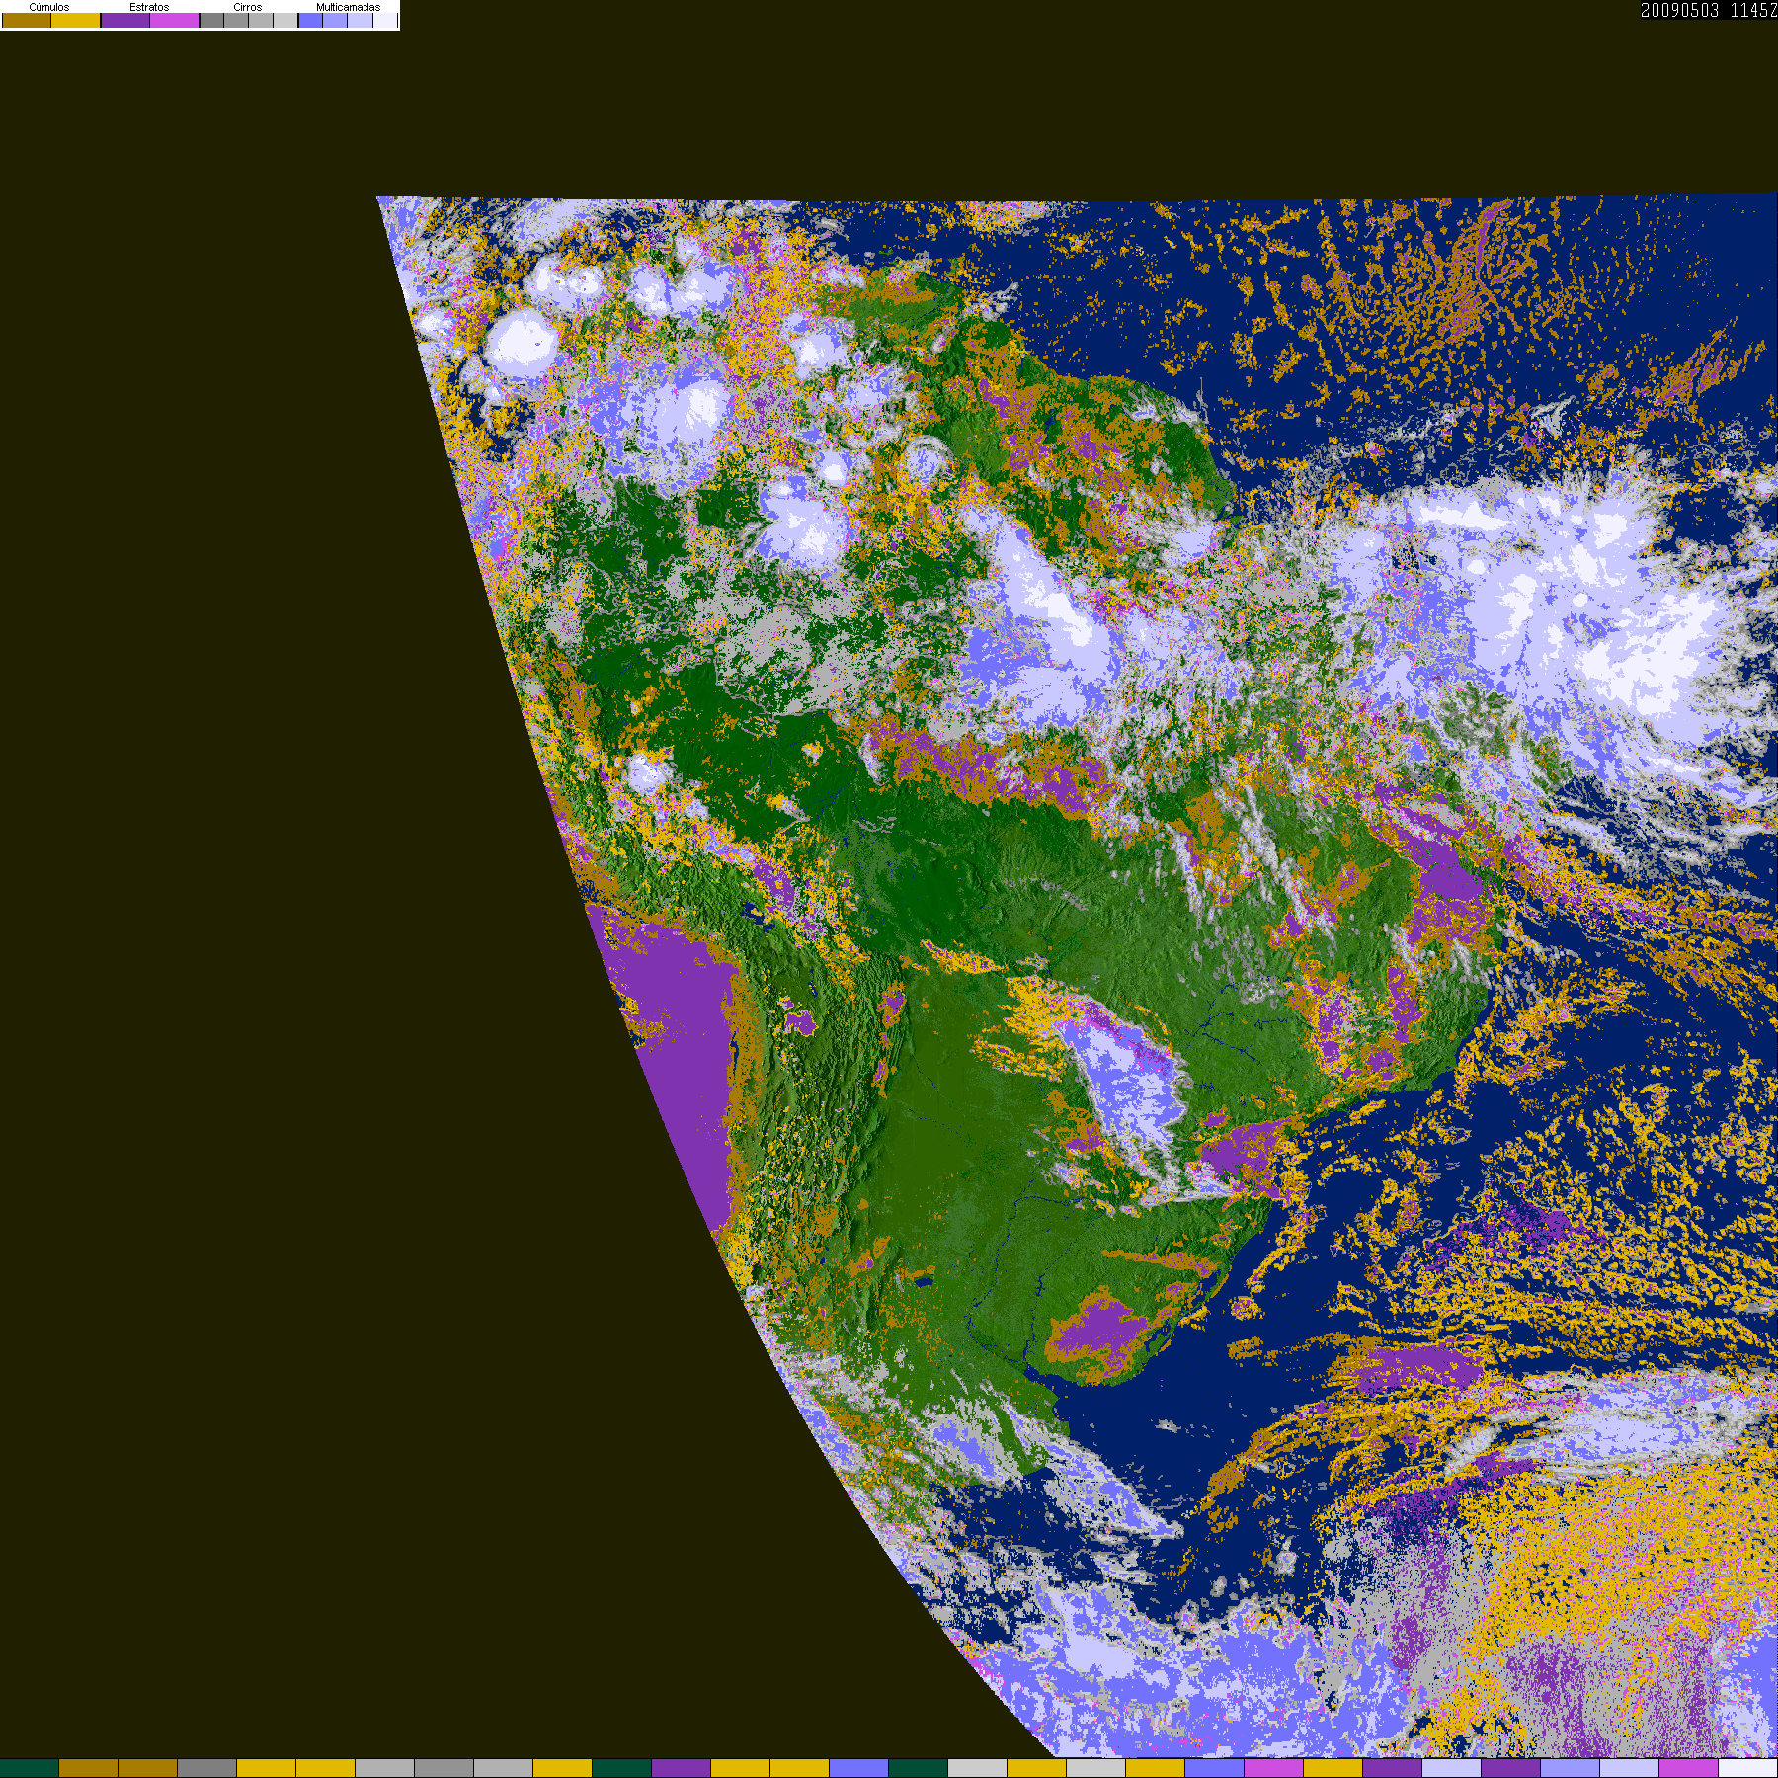Click the rightmost white cell in bottom strip
This screenshot has width=1778, height=1778.
point(1748,1768)
